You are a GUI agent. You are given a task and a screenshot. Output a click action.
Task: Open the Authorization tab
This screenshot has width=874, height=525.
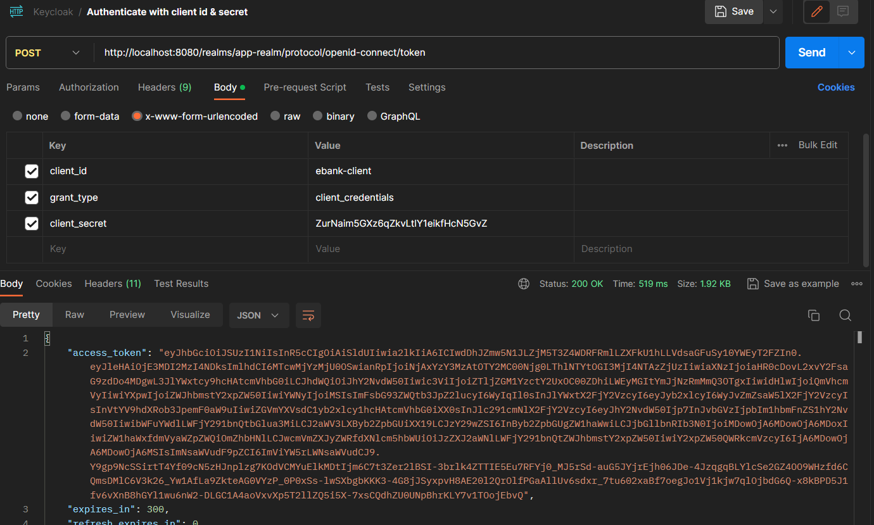tap(89, 87)
